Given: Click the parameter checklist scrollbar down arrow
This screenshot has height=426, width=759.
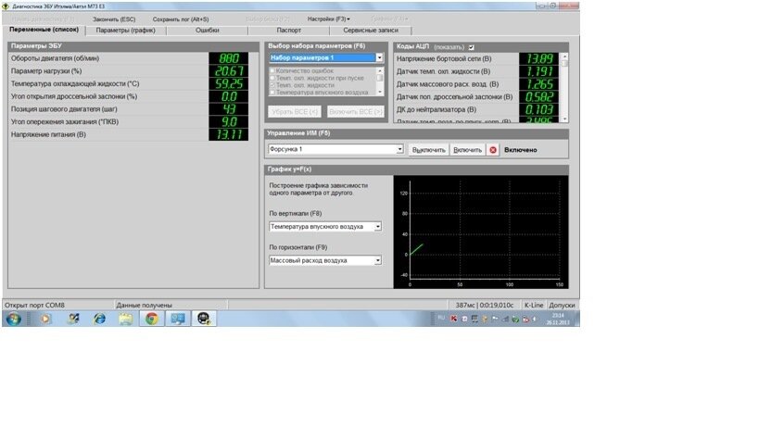Looking at the screenshot, I should pyautogui.click(x=380, y=92).
